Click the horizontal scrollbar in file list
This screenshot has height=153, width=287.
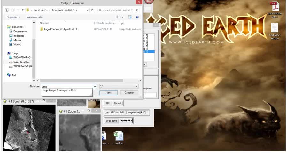81,80
